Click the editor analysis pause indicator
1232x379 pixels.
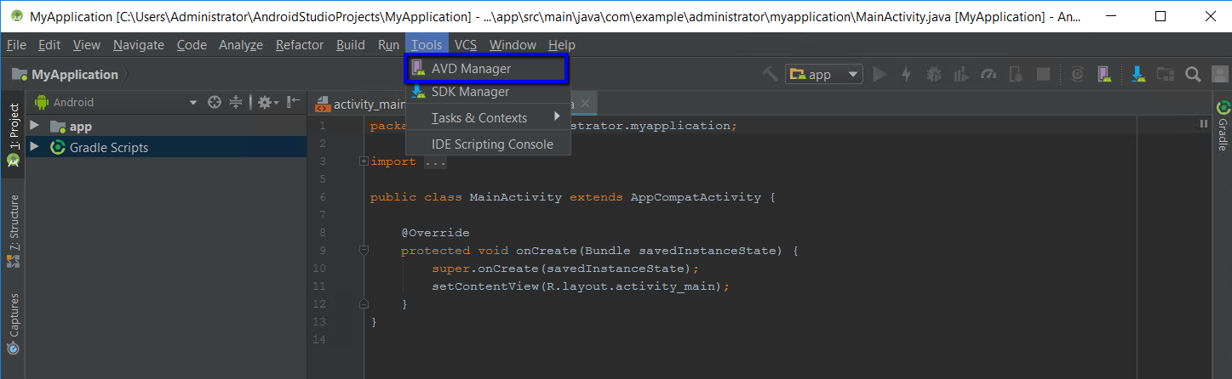point(1203,125)
